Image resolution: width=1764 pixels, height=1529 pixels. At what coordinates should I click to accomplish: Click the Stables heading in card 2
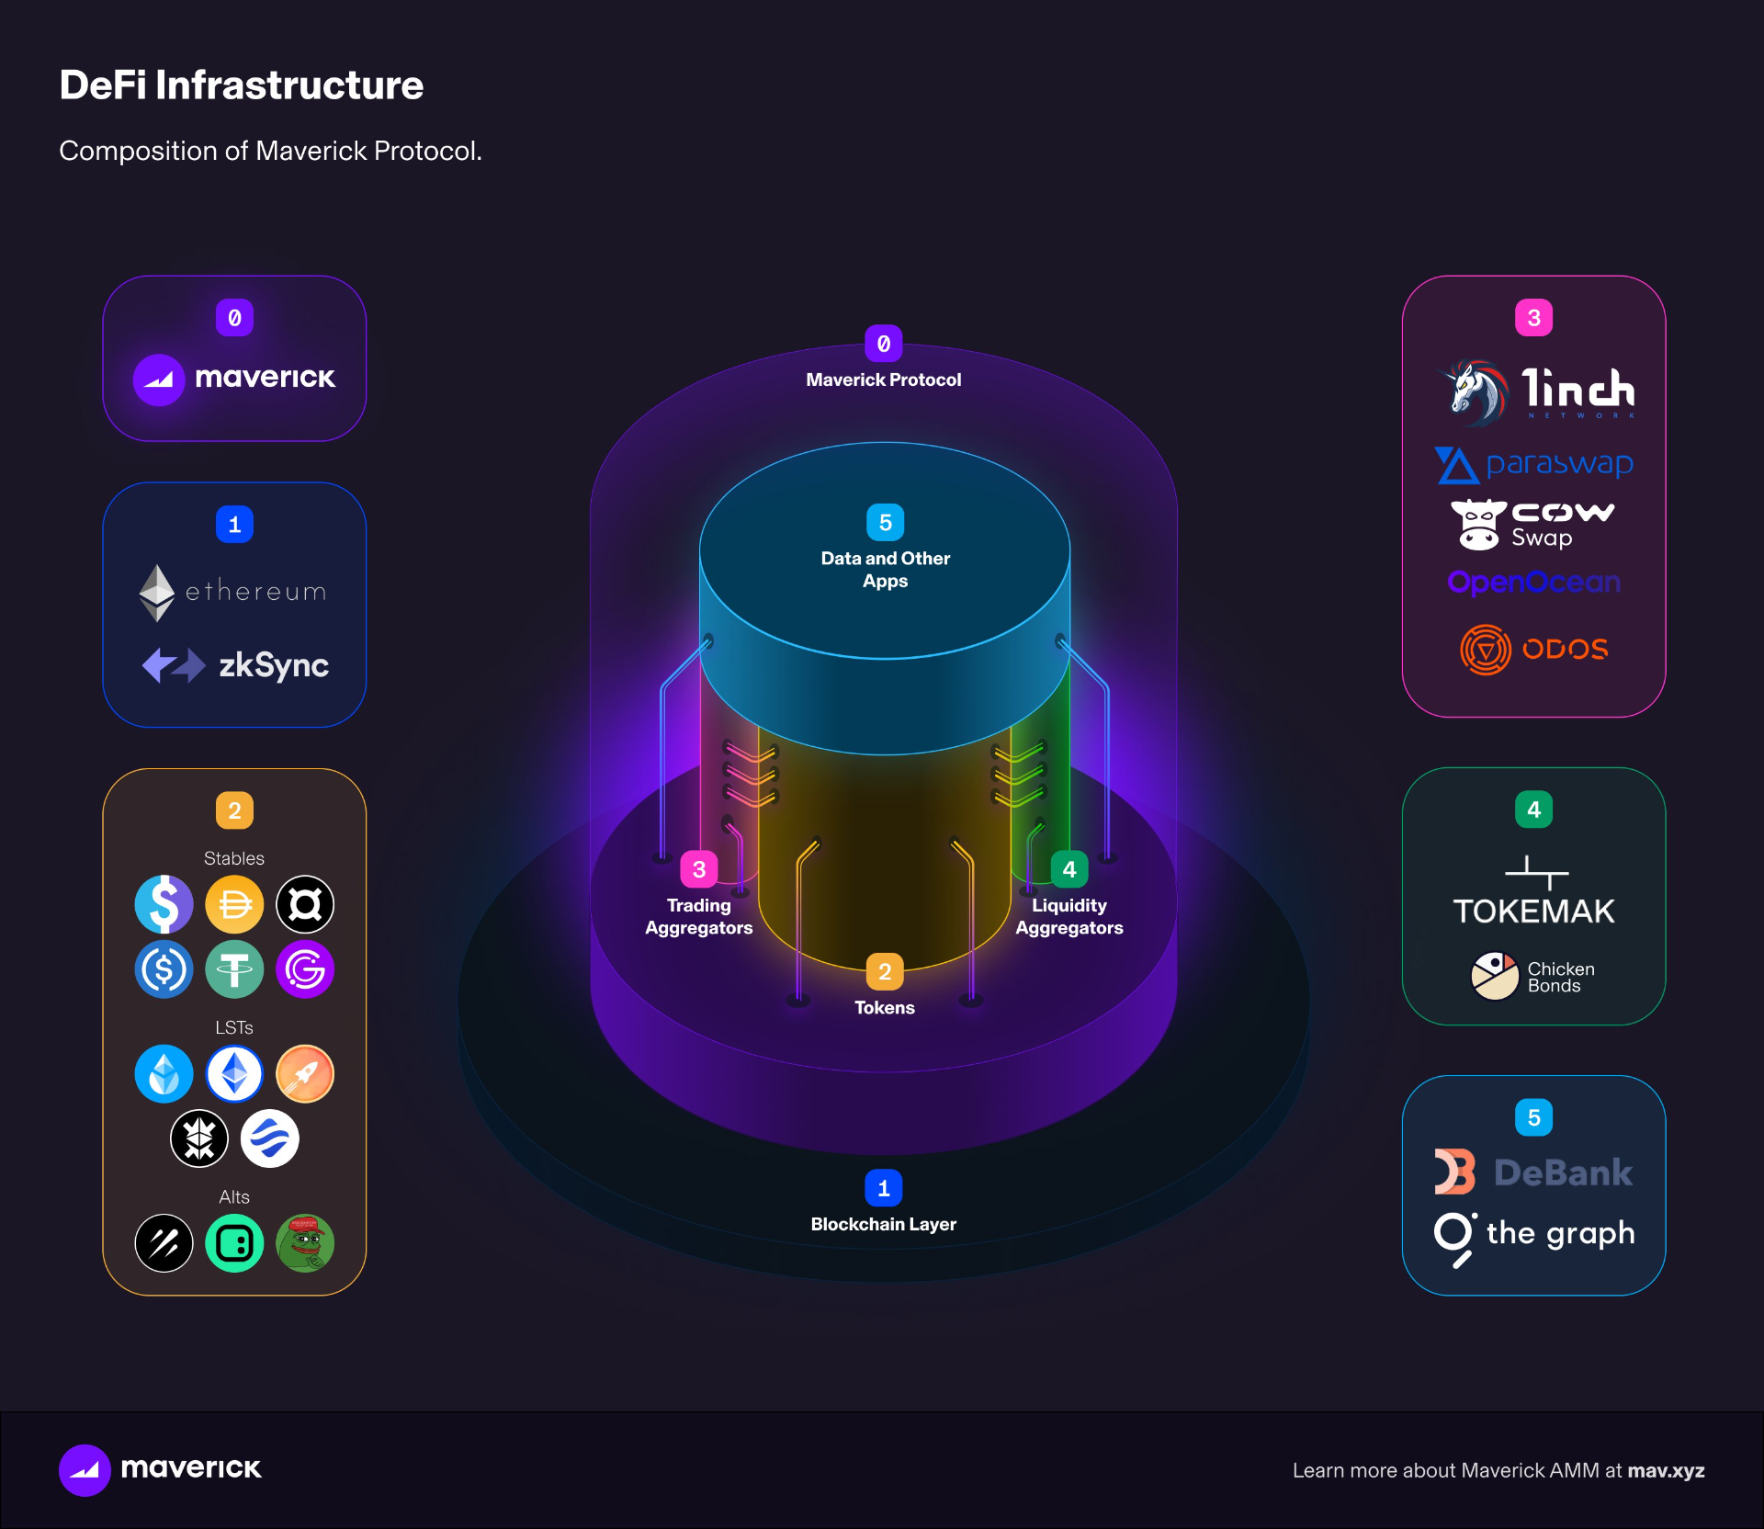tap(234, 858)
